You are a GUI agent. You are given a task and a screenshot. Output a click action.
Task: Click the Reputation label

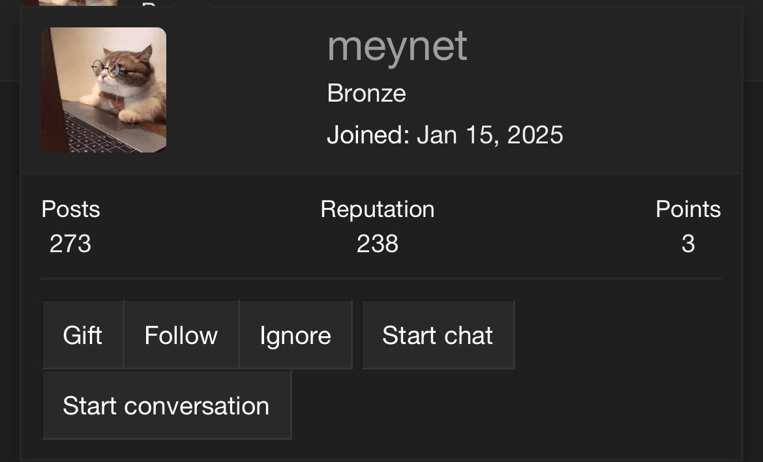377,209
